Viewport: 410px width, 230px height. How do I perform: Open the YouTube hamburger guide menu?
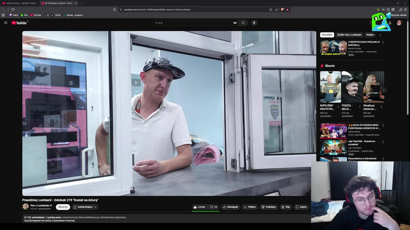pos(5,23)
